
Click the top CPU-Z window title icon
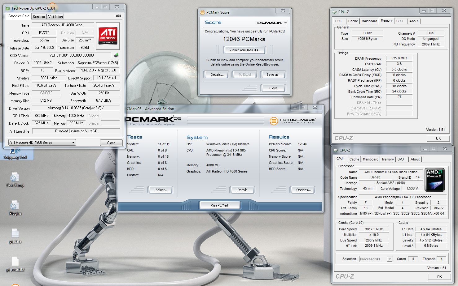coord(334,12)
